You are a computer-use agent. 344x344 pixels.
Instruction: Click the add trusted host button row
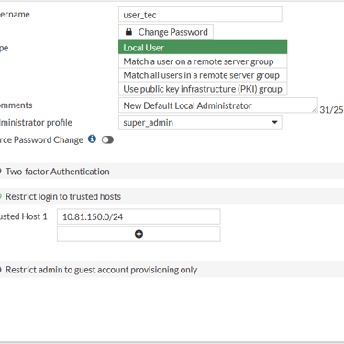coord(139,234)
